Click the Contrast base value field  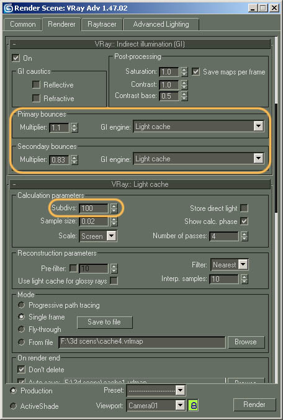[169, 96]
